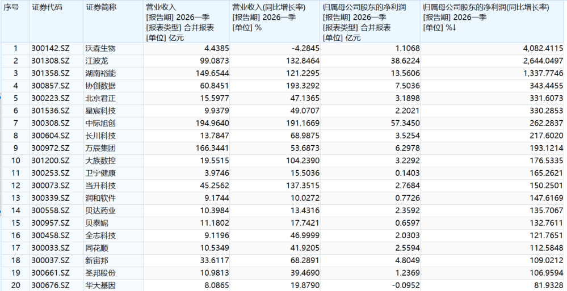This screenshot has height=291, width=567.
Task: Select stock code 300857.SZ
Action: coord(50,86)
